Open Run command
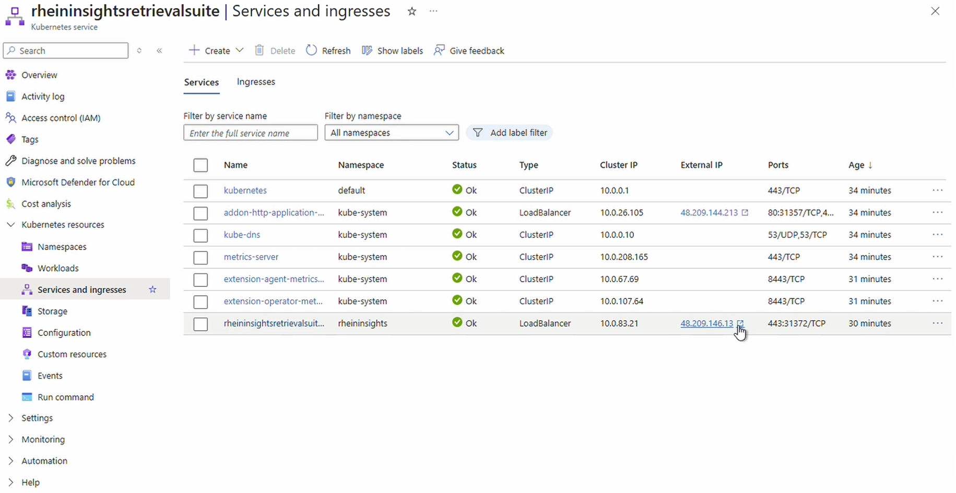The height and width of the screenshot is (493, 956). (65, 397)
